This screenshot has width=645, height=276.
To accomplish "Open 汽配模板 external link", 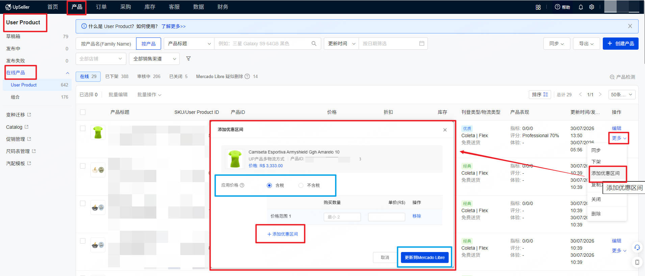I will click(x=19, y=164).
